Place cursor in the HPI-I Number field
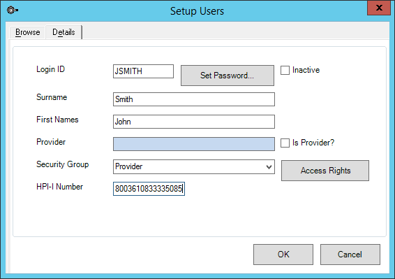 click(x=149, y=189)
